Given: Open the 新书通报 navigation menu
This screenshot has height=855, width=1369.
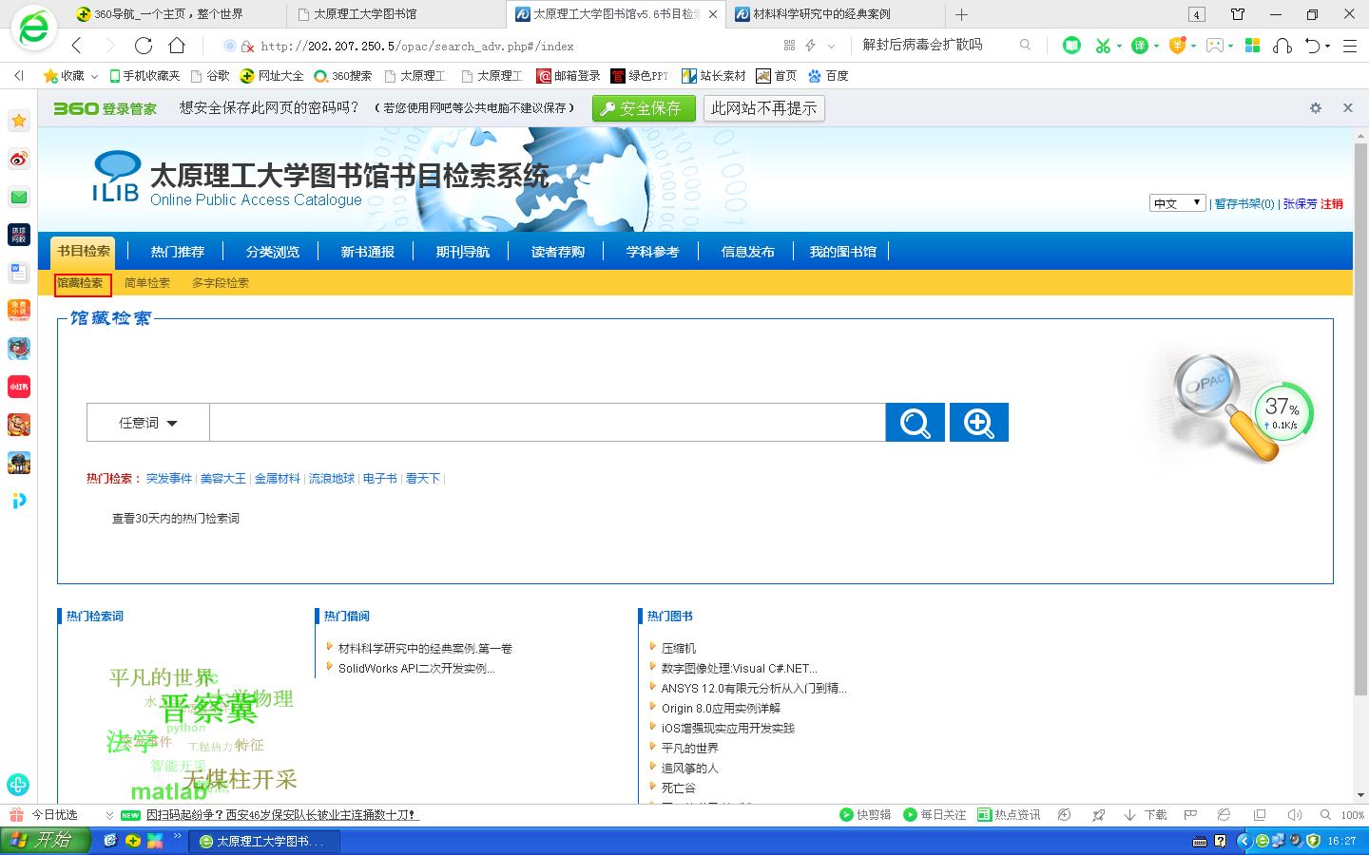Looking at the screenshot, I should [368, 252].
